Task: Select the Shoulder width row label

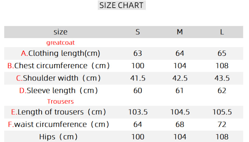Action: pyautogui.click(x=59, y=78)
